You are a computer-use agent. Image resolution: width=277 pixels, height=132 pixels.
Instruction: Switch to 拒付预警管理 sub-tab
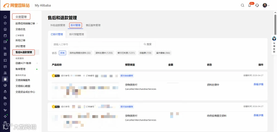coord(77,34)
